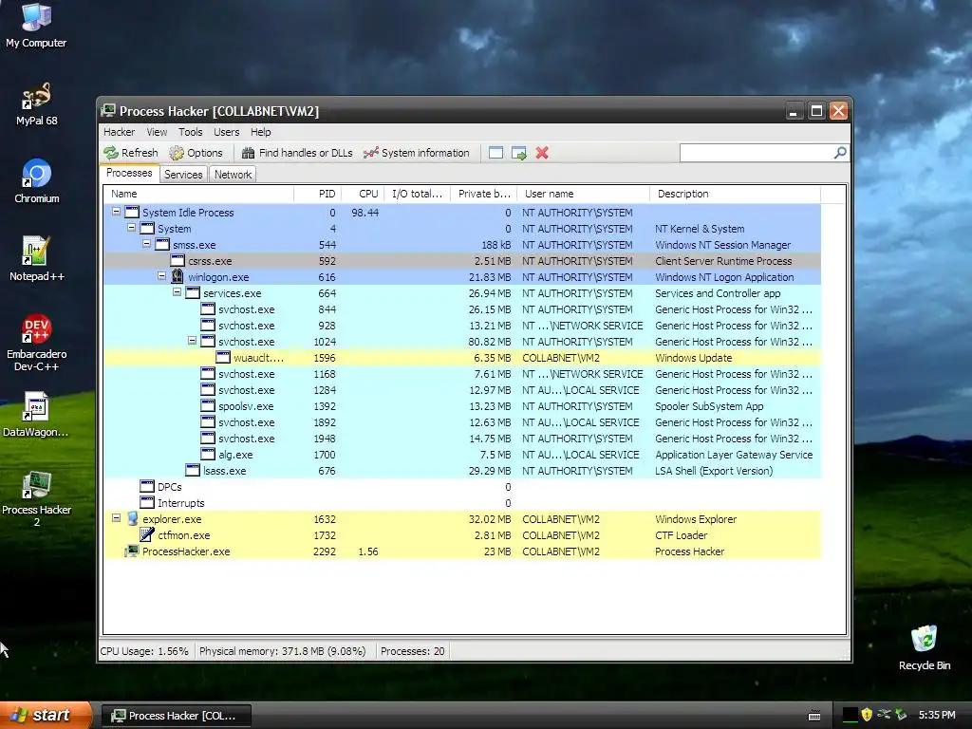Open the View menu

click(x=157, y=132)
